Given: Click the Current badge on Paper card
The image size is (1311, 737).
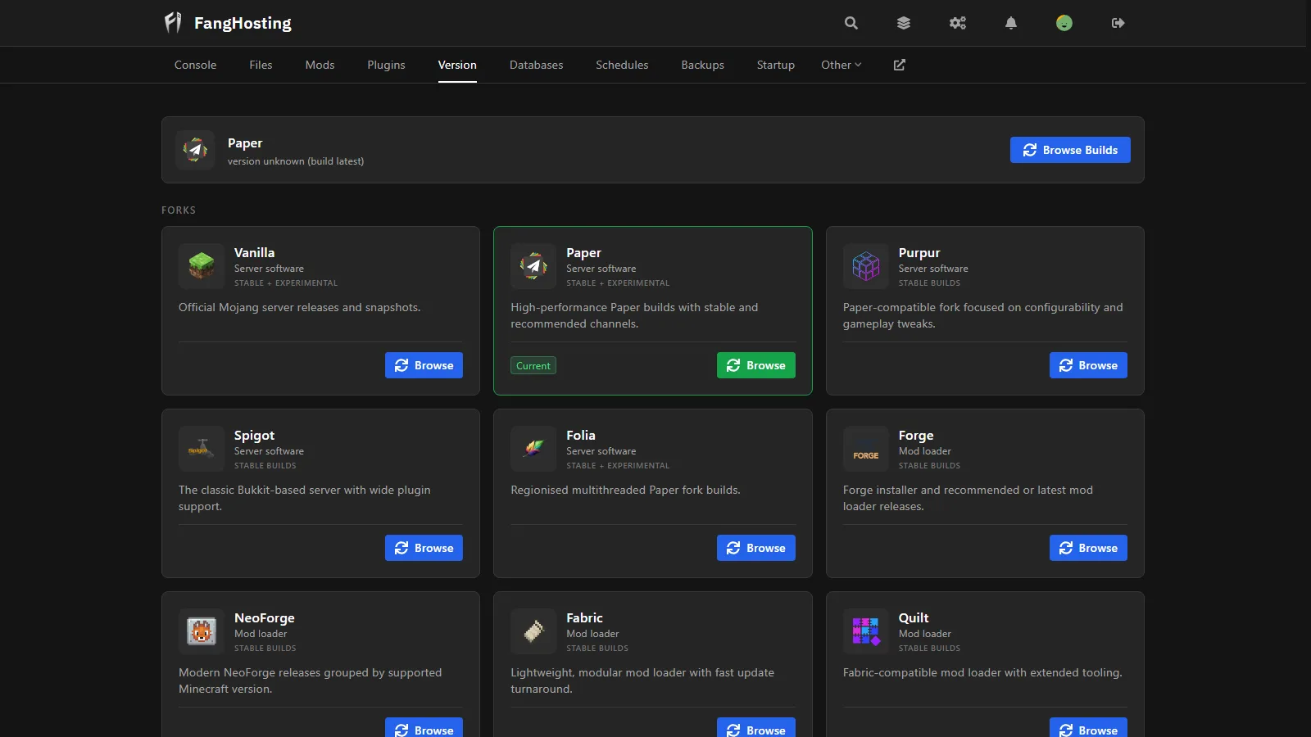Looking at the screenshot, I should (x=533, y=365).
